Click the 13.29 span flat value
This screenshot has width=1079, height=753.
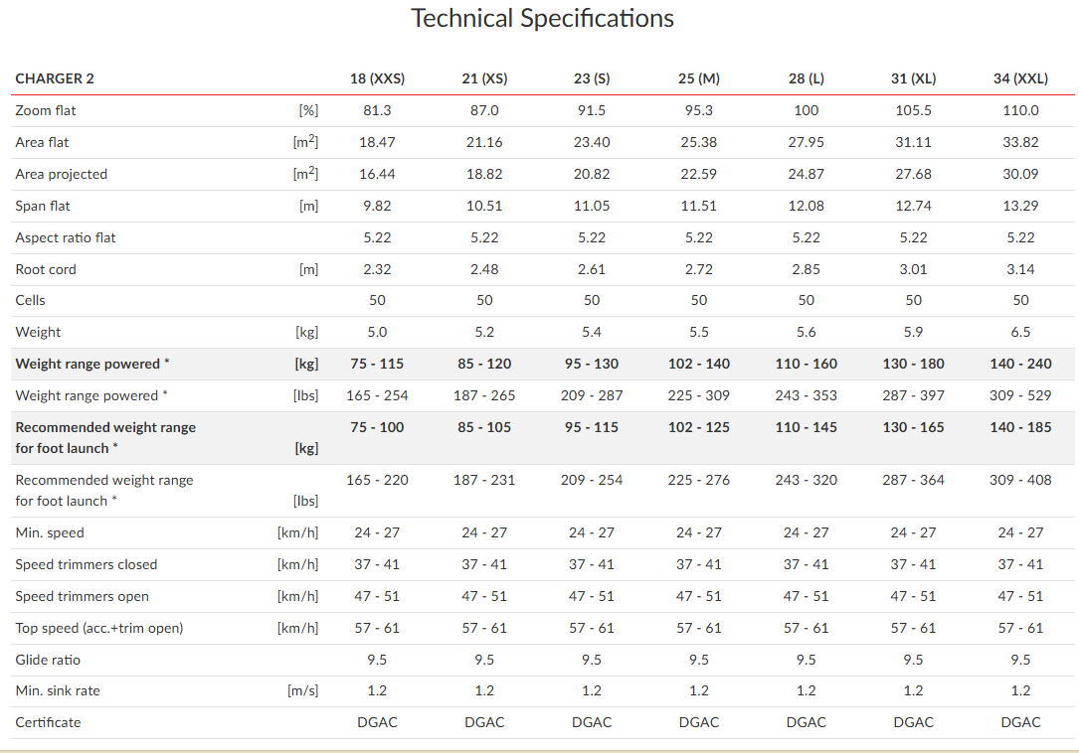(1020, 206)
